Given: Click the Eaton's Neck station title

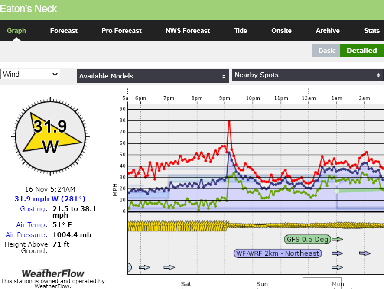Looking at the screenshot, I should click(28, 9).
